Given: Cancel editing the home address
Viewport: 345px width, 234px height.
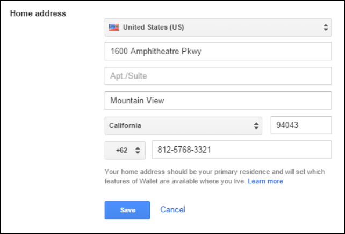Looking at the screenshot, I should (172, 210).
